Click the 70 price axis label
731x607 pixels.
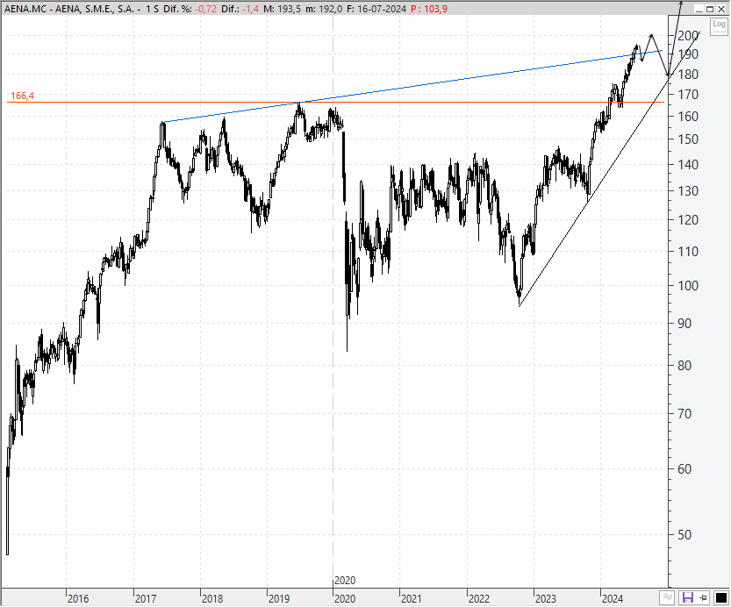click(684, 414)
